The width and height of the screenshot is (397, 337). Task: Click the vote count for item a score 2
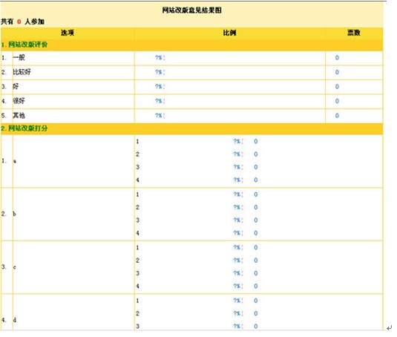[x=256, y=154]
